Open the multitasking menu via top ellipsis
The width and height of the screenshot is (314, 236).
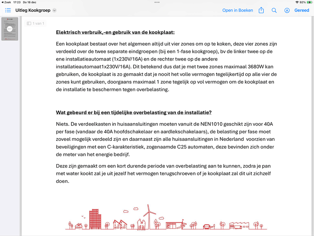tap(157, 3)
